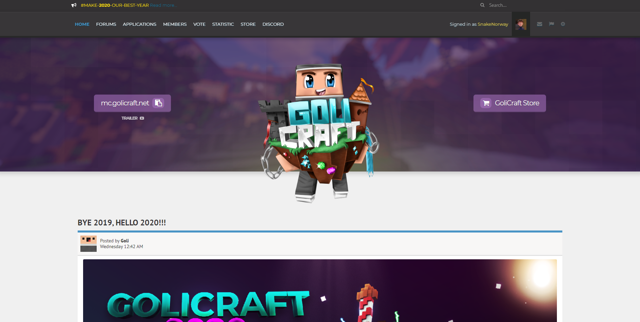
Task: Open the Discord menu item
Action: (273, 24)
